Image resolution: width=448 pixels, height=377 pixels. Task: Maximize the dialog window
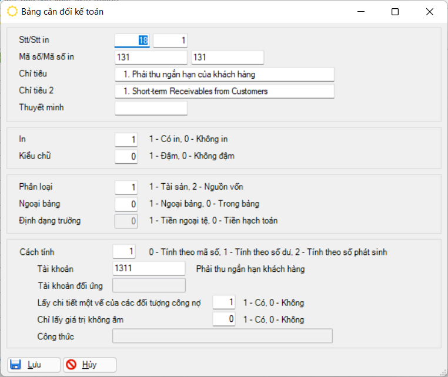click(395, 12)
